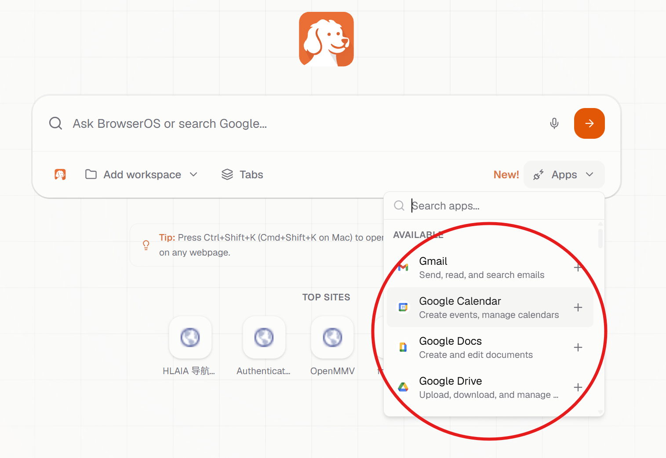
Task: Click the Search apps magnifier icon
Action: click(x=399, y=206)
